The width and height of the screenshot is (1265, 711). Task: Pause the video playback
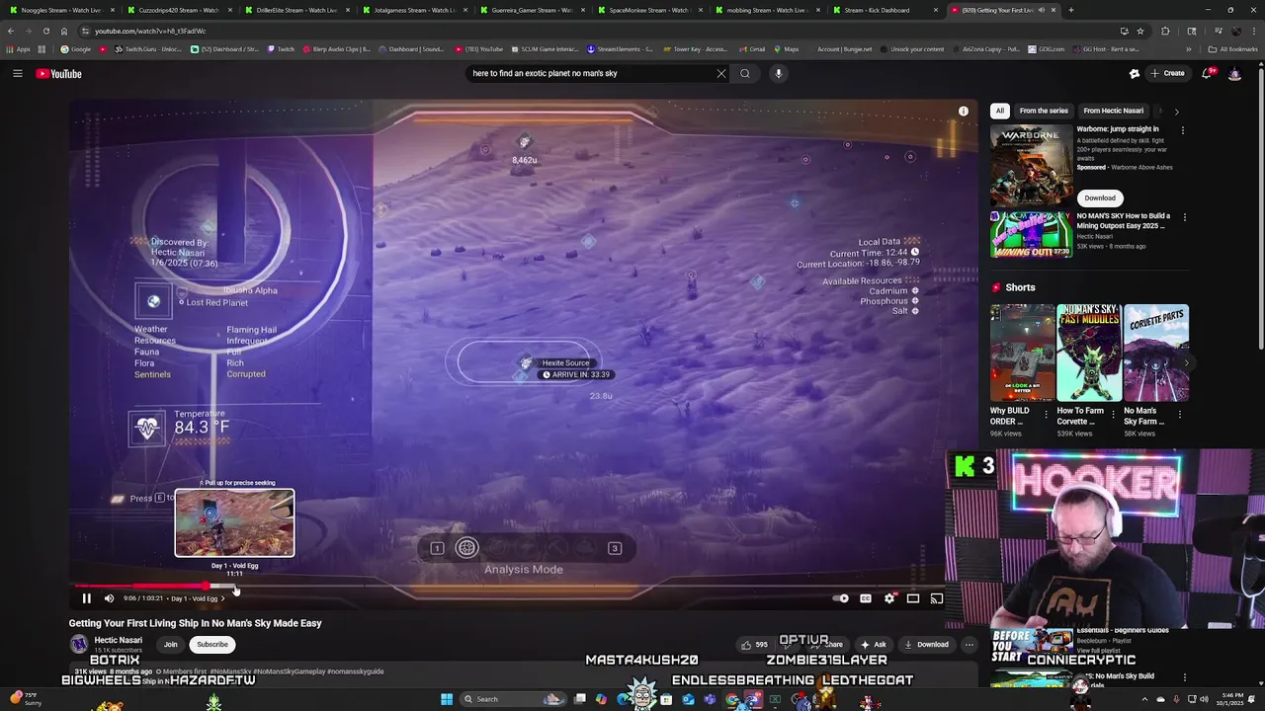coord(86,598)
